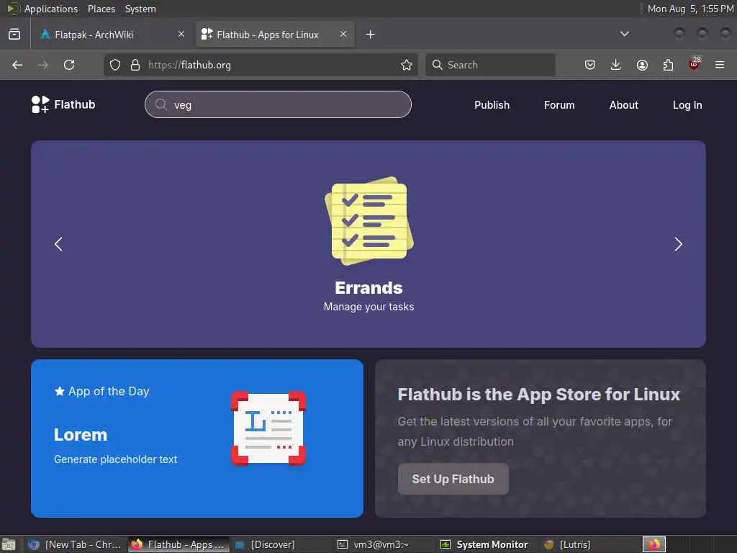
Task: Go back to the previous page
Action: tap(17, 65)
